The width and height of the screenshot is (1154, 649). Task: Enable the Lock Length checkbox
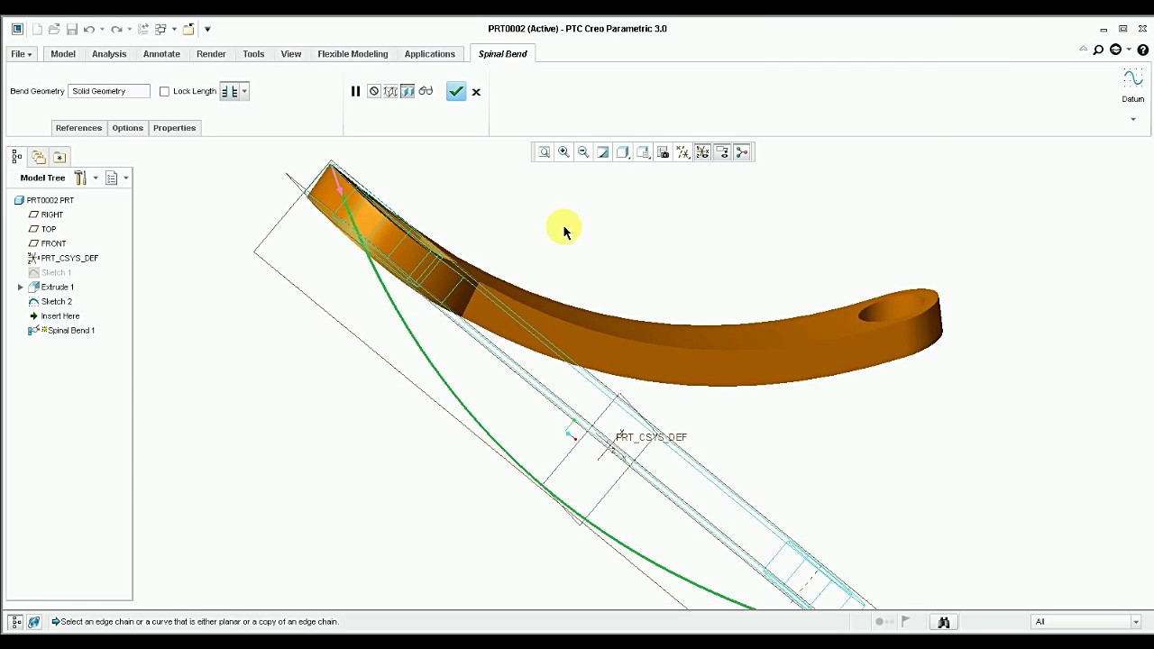pos(164,91)
